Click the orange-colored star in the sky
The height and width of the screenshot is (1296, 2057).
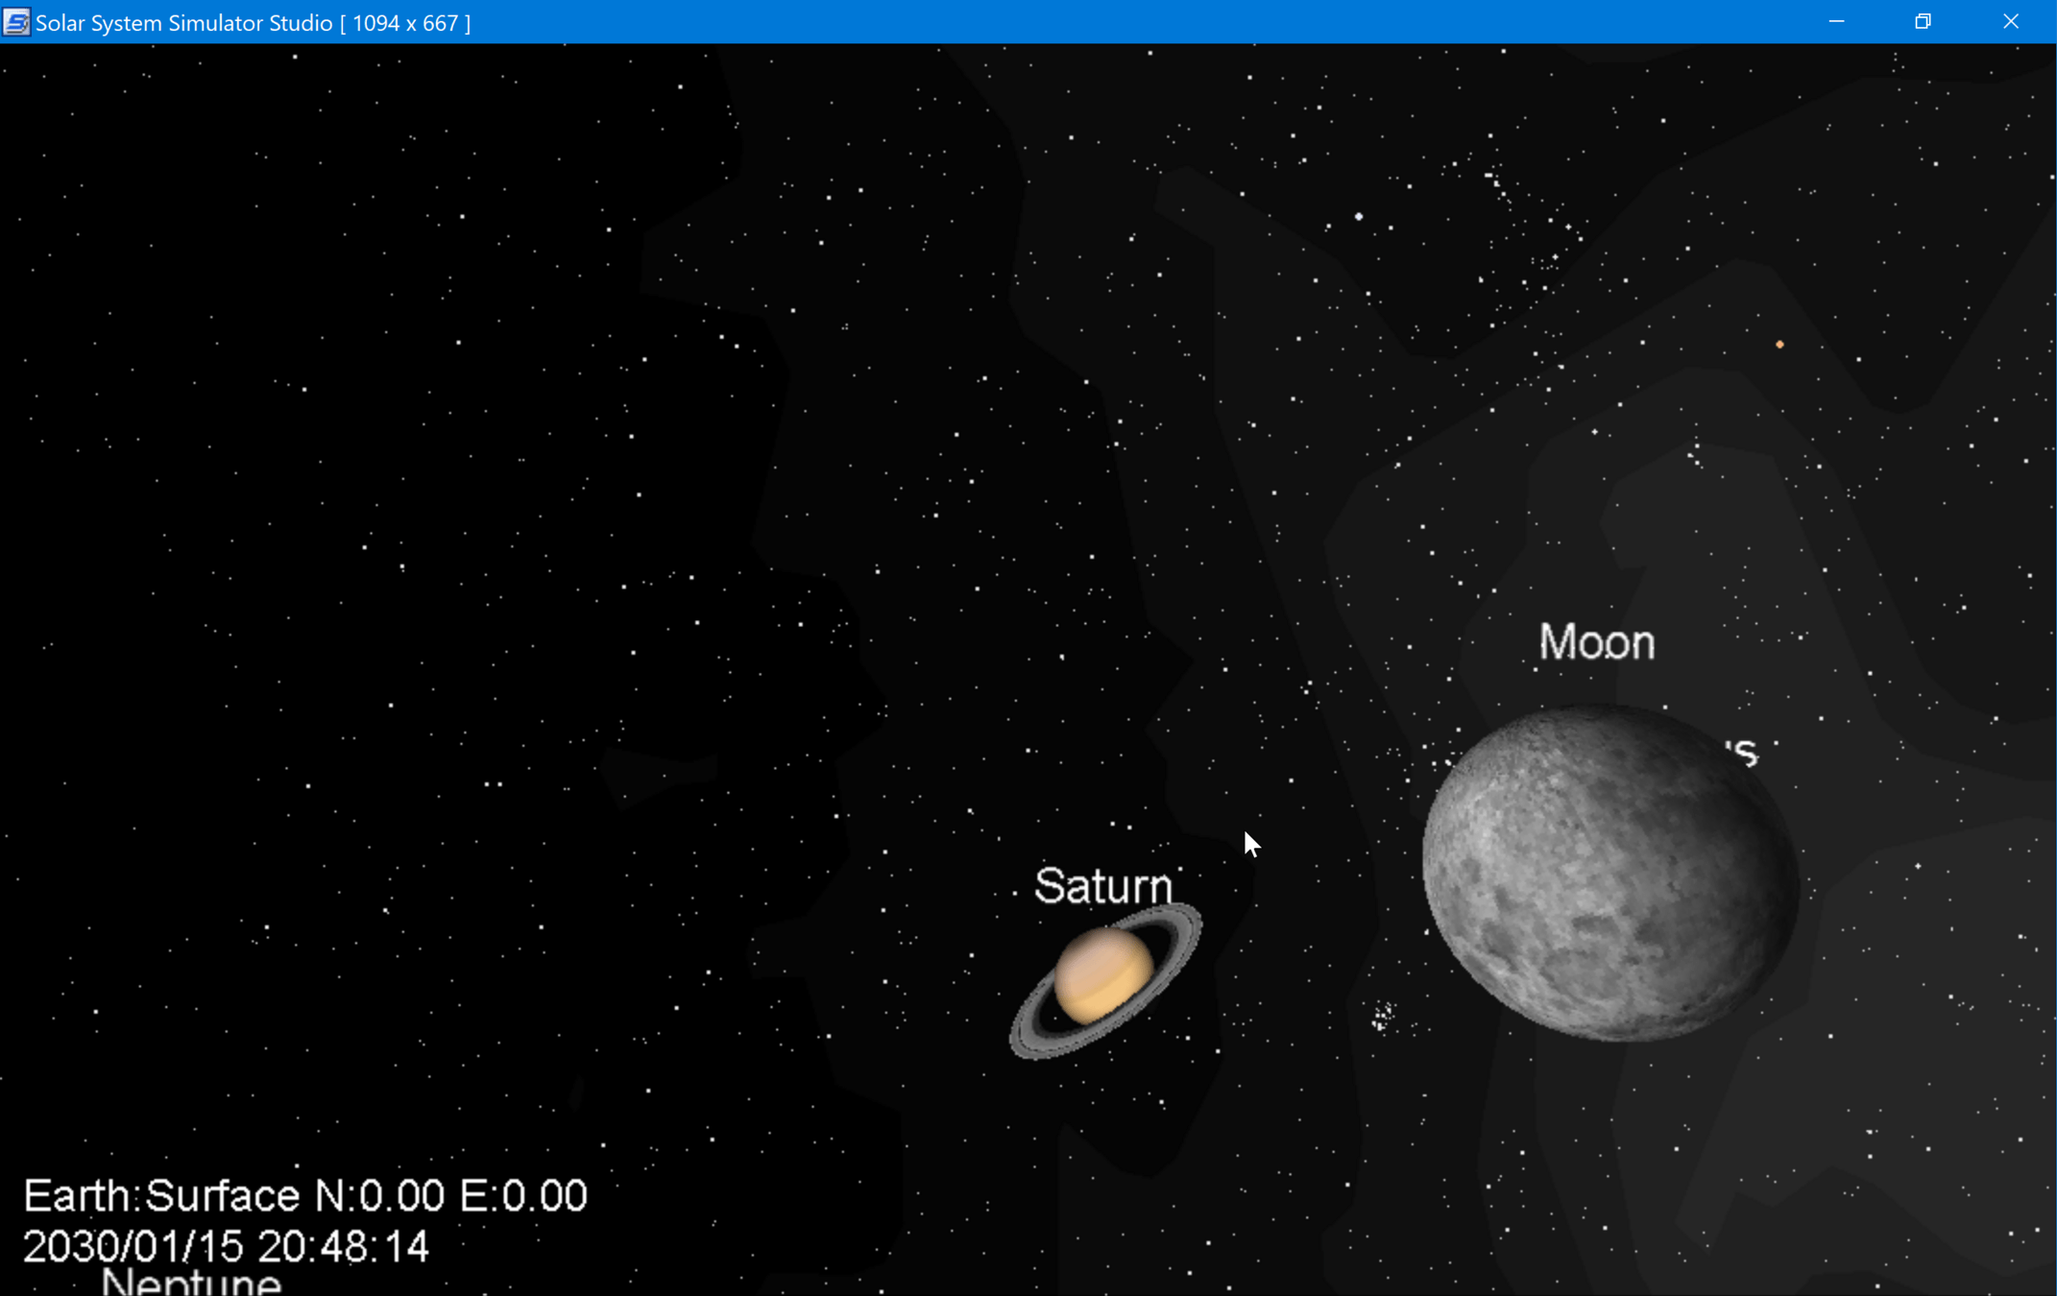[1779, 345]
